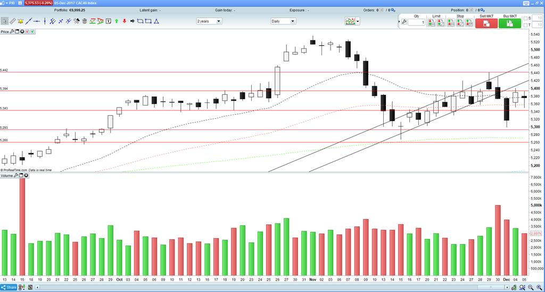This screenshot has height=292, width=545.
Task: Click the T value input field
Action: [538, 25]
